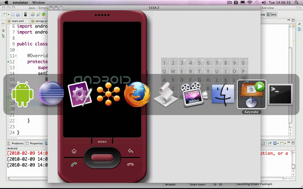Click the hierarchy view icon in the left trim

click(3, 36)
